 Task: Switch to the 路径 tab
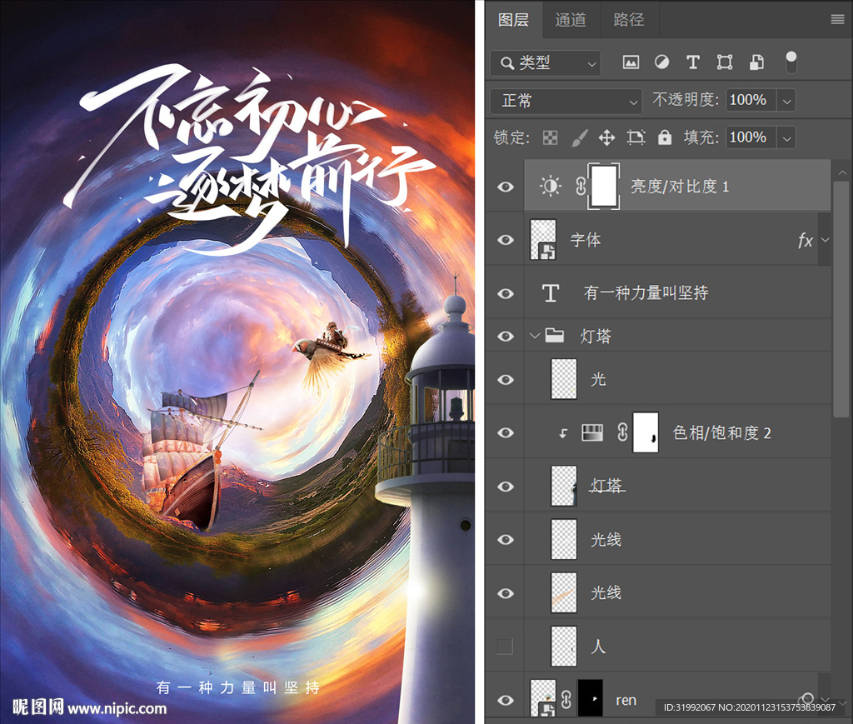pyautogui.click(x=628, y=20)
